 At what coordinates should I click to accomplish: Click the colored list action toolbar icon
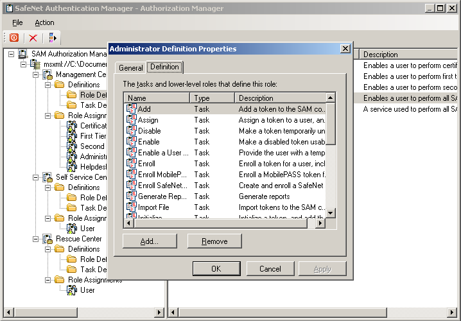(x=53, y=38)
